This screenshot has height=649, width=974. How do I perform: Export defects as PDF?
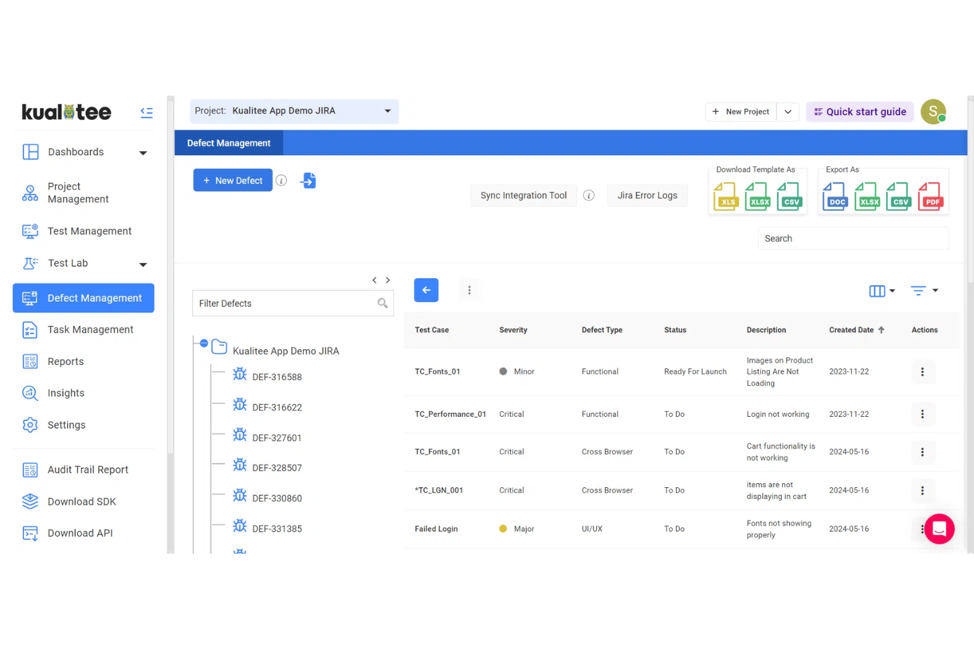931,197
